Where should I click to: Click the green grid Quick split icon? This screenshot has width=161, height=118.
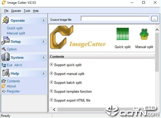[x=122, y=34]
